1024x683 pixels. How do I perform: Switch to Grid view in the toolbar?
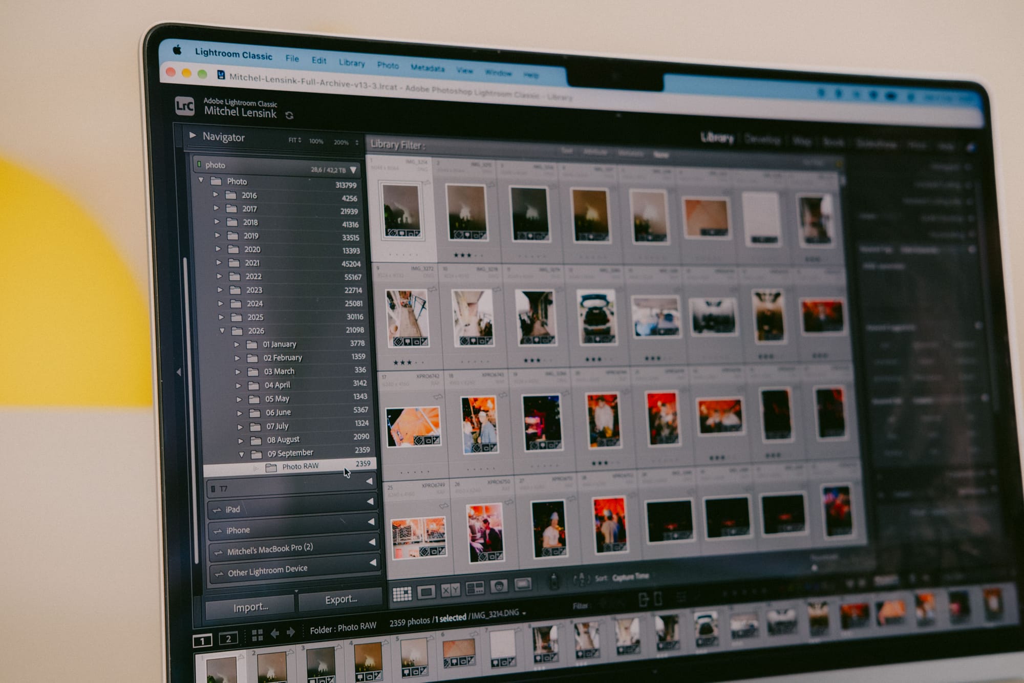click(x=402, y=593)
